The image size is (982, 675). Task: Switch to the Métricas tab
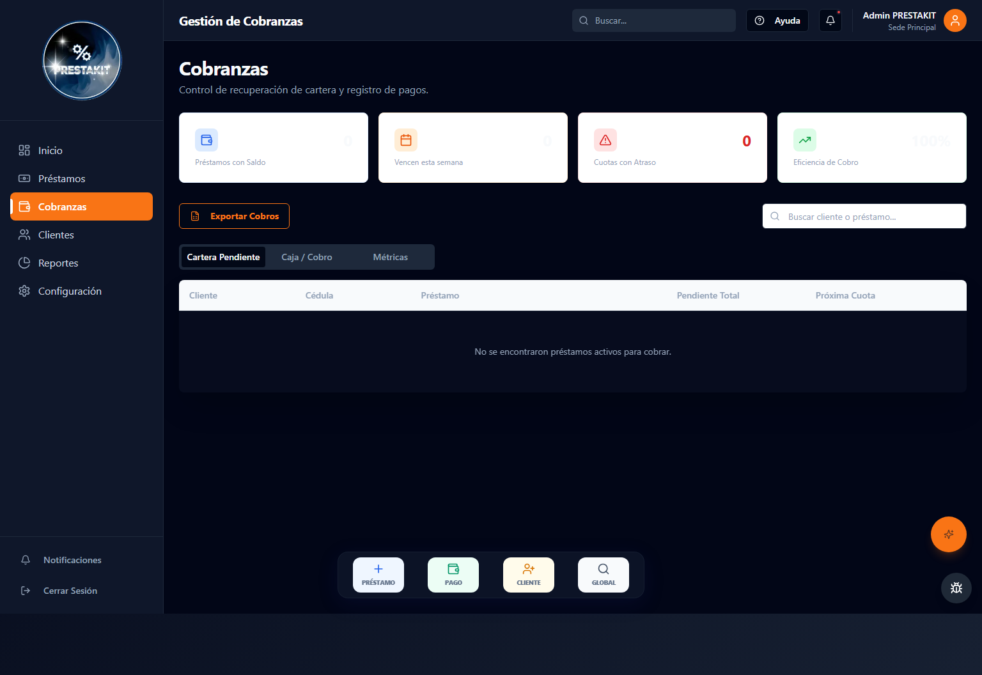391,257
